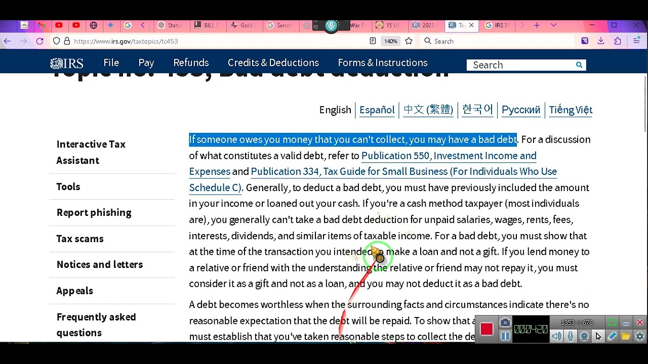Select the green capture region button
648x364 pixels.
coord(612,323)
